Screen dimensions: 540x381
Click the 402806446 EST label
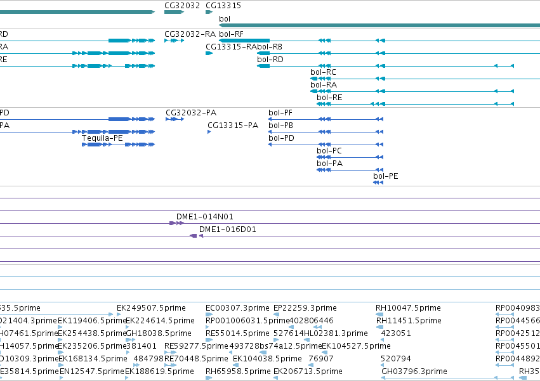[312, 321]
